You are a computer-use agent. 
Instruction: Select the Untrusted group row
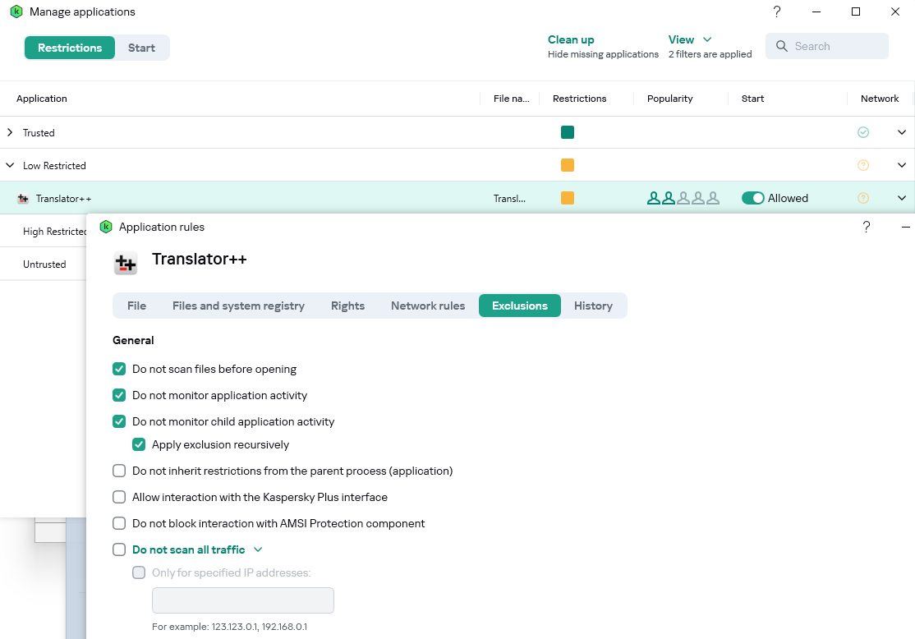[44, 264]
